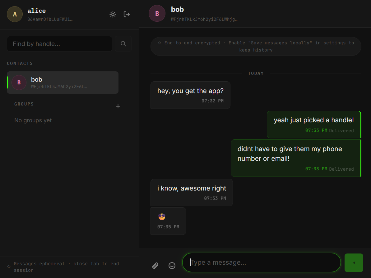Open the emoji picker smiley icon
Viewport: 371px width, 278px height.
(172, 266)
